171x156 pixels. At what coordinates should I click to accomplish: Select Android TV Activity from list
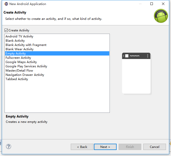pos(57,36)
